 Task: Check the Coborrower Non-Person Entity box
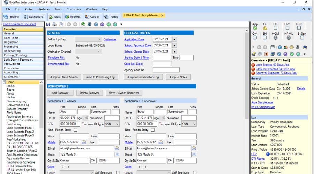click(x=152, y=130)
